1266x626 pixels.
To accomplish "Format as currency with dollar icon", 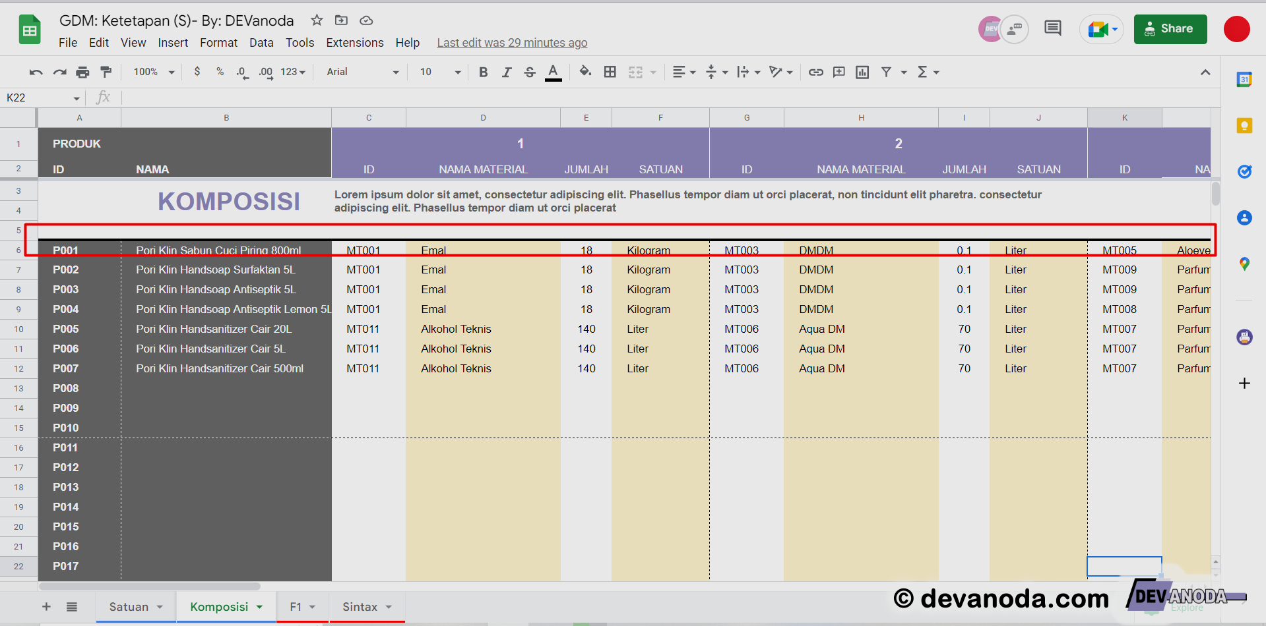I will [x=197, y=72].
